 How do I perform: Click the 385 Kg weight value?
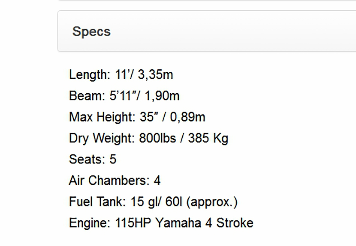208,138
